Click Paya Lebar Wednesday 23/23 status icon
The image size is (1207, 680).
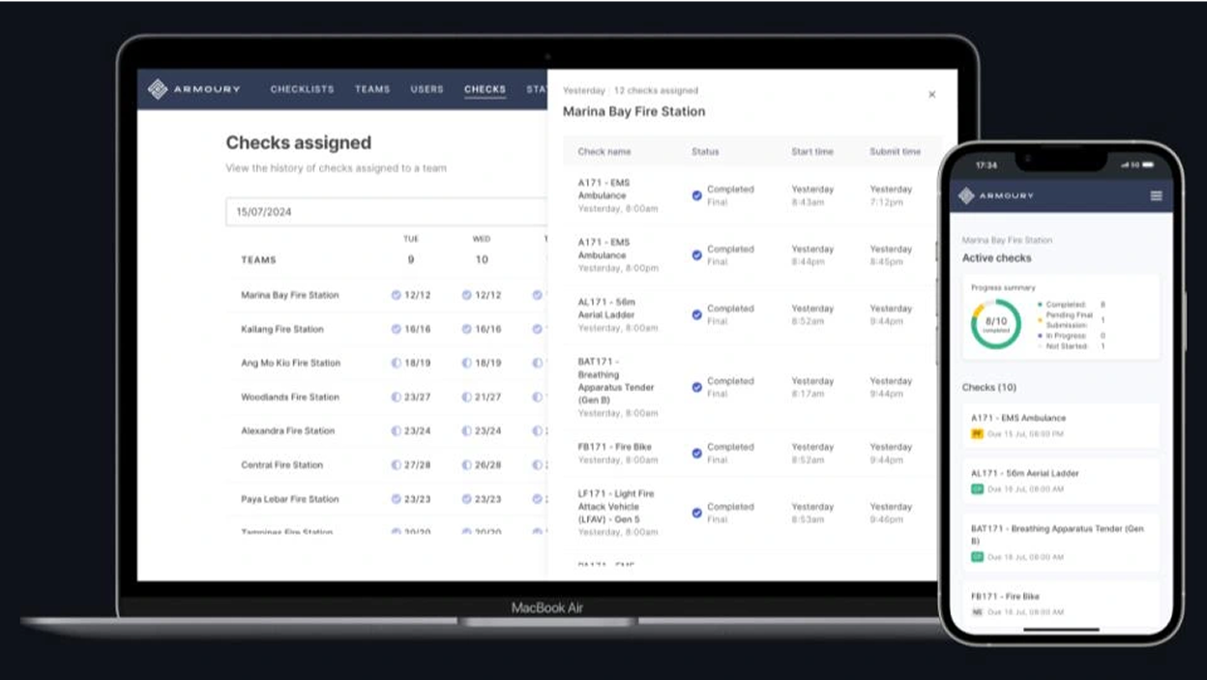466,499
